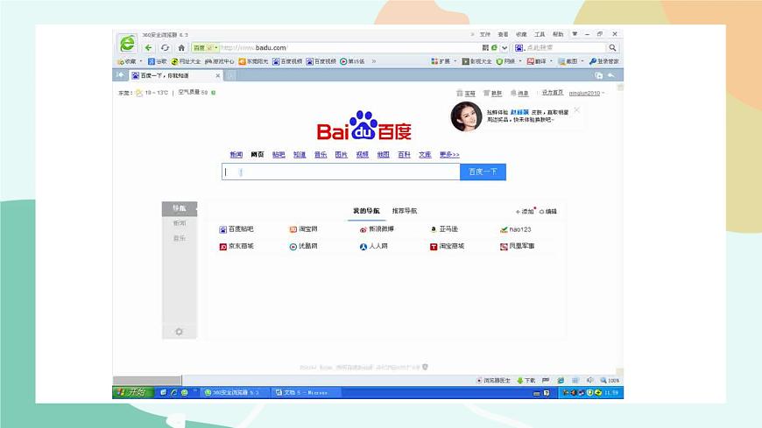Expand the hidden bookmarks chevron

[x=374, y=61]
